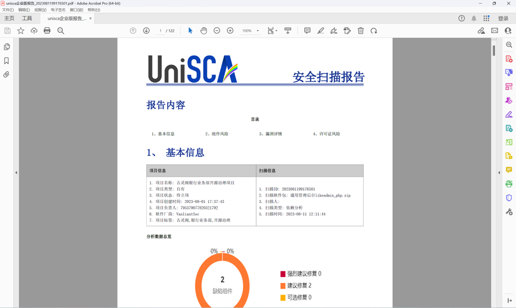Zoom out with the minus icon

point(217,31)
